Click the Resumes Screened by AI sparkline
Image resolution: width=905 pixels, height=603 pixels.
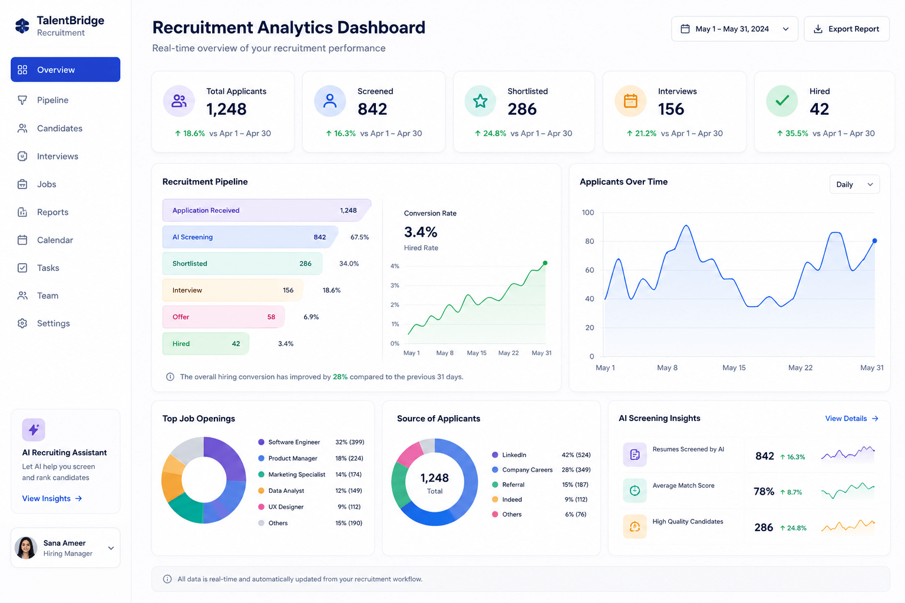[x=848, y=453]
